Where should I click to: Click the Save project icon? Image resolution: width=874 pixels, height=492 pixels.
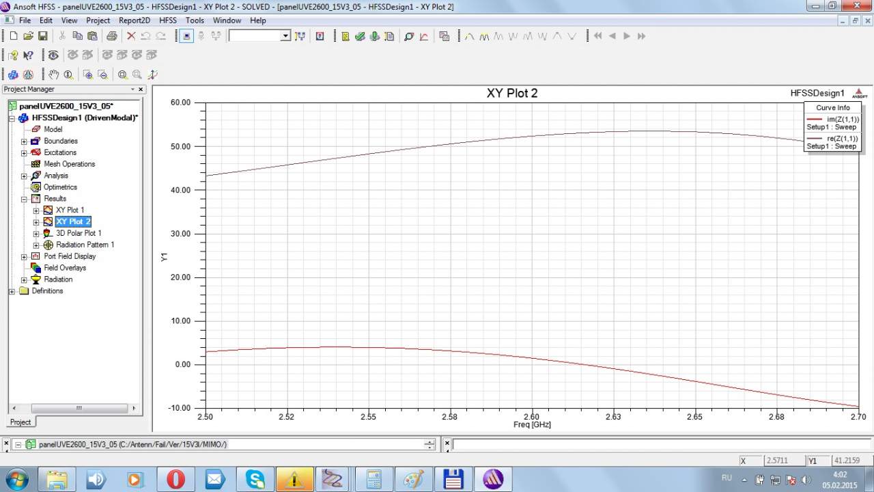click(x=42, y=36)
